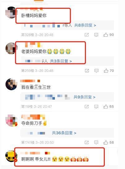The height and width of the screenshot is (169, 125).
Task: Open avatar of 卧槽妈妈爱你 commenter
Action: click(11, 12)
